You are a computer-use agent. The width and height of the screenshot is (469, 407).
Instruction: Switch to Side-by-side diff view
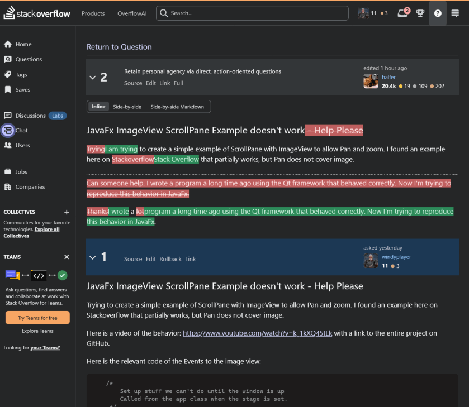[x=127, y=107]
